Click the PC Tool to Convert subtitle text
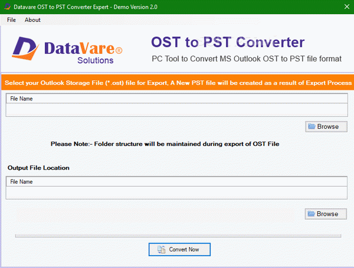Screen dimensions: 354x268 (x=247, y=59)
